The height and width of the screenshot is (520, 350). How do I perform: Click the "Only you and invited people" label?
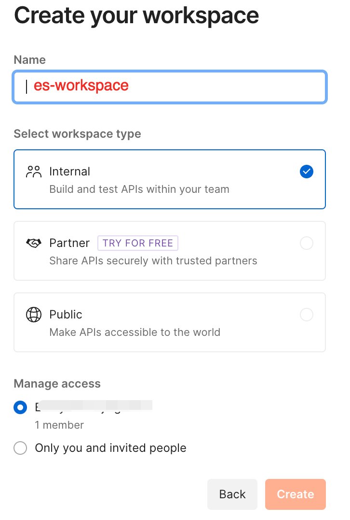pos(111,448)
